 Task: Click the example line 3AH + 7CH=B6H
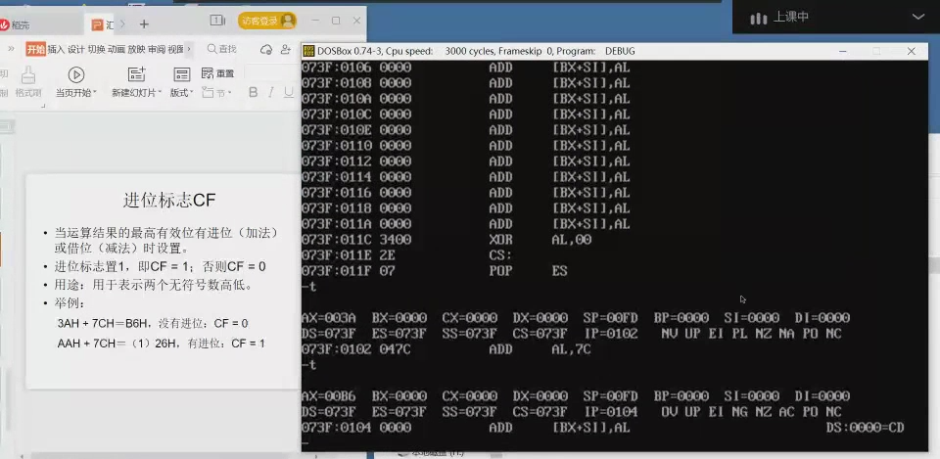click(x=153, y=324)
